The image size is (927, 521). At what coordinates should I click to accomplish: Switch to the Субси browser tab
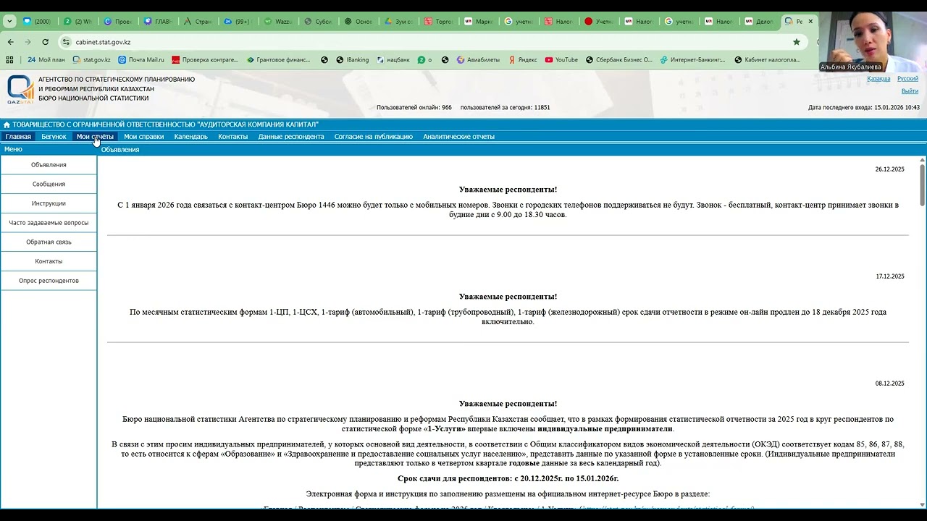tap(319, 22)
